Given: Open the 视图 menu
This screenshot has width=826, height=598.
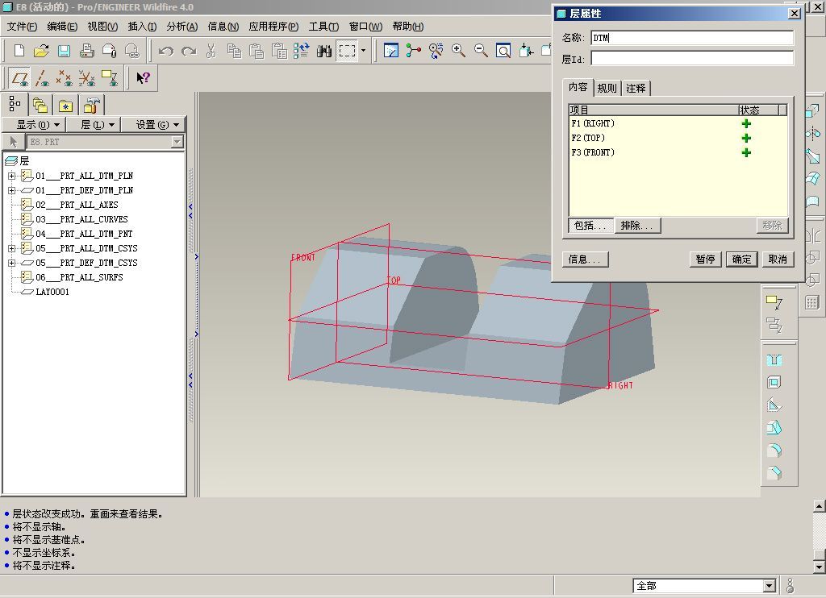Looking at the screenshot, I should click(102, 27).
